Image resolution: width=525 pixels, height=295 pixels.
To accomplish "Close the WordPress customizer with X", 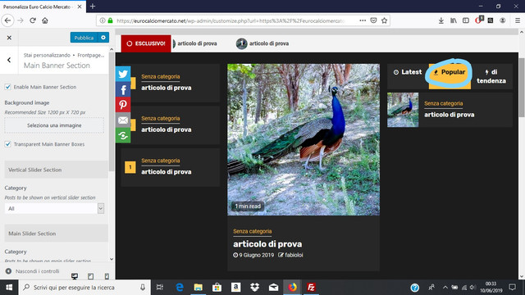I will [9, 38].
